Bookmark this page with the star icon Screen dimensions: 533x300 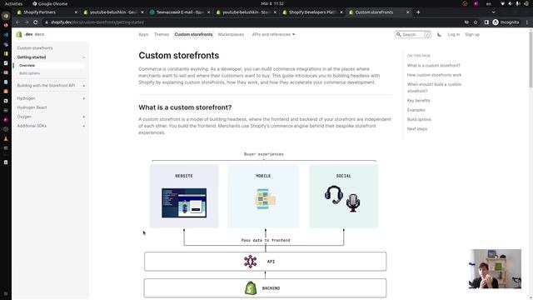476,22
